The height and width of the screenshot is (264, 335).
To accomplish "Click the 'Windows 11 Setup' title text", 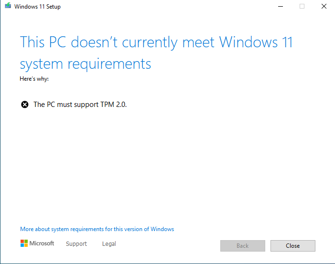I will [37, 7].
